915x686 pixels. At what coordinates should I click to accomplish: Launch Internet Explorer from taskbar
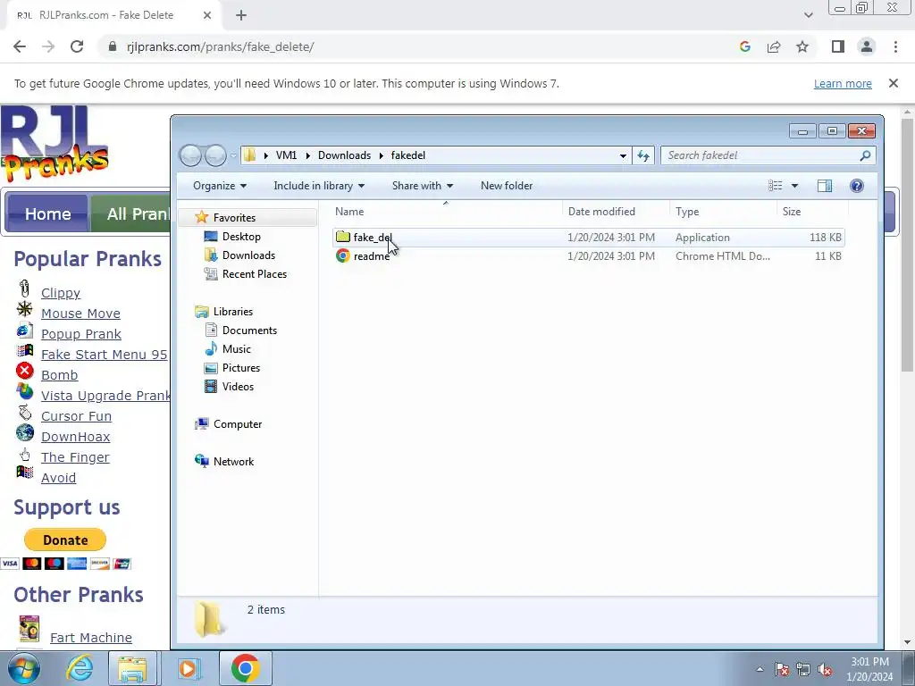coord(80,668)
